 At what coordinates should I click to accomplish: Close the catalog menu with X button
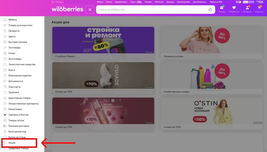[x=90, y=10]
